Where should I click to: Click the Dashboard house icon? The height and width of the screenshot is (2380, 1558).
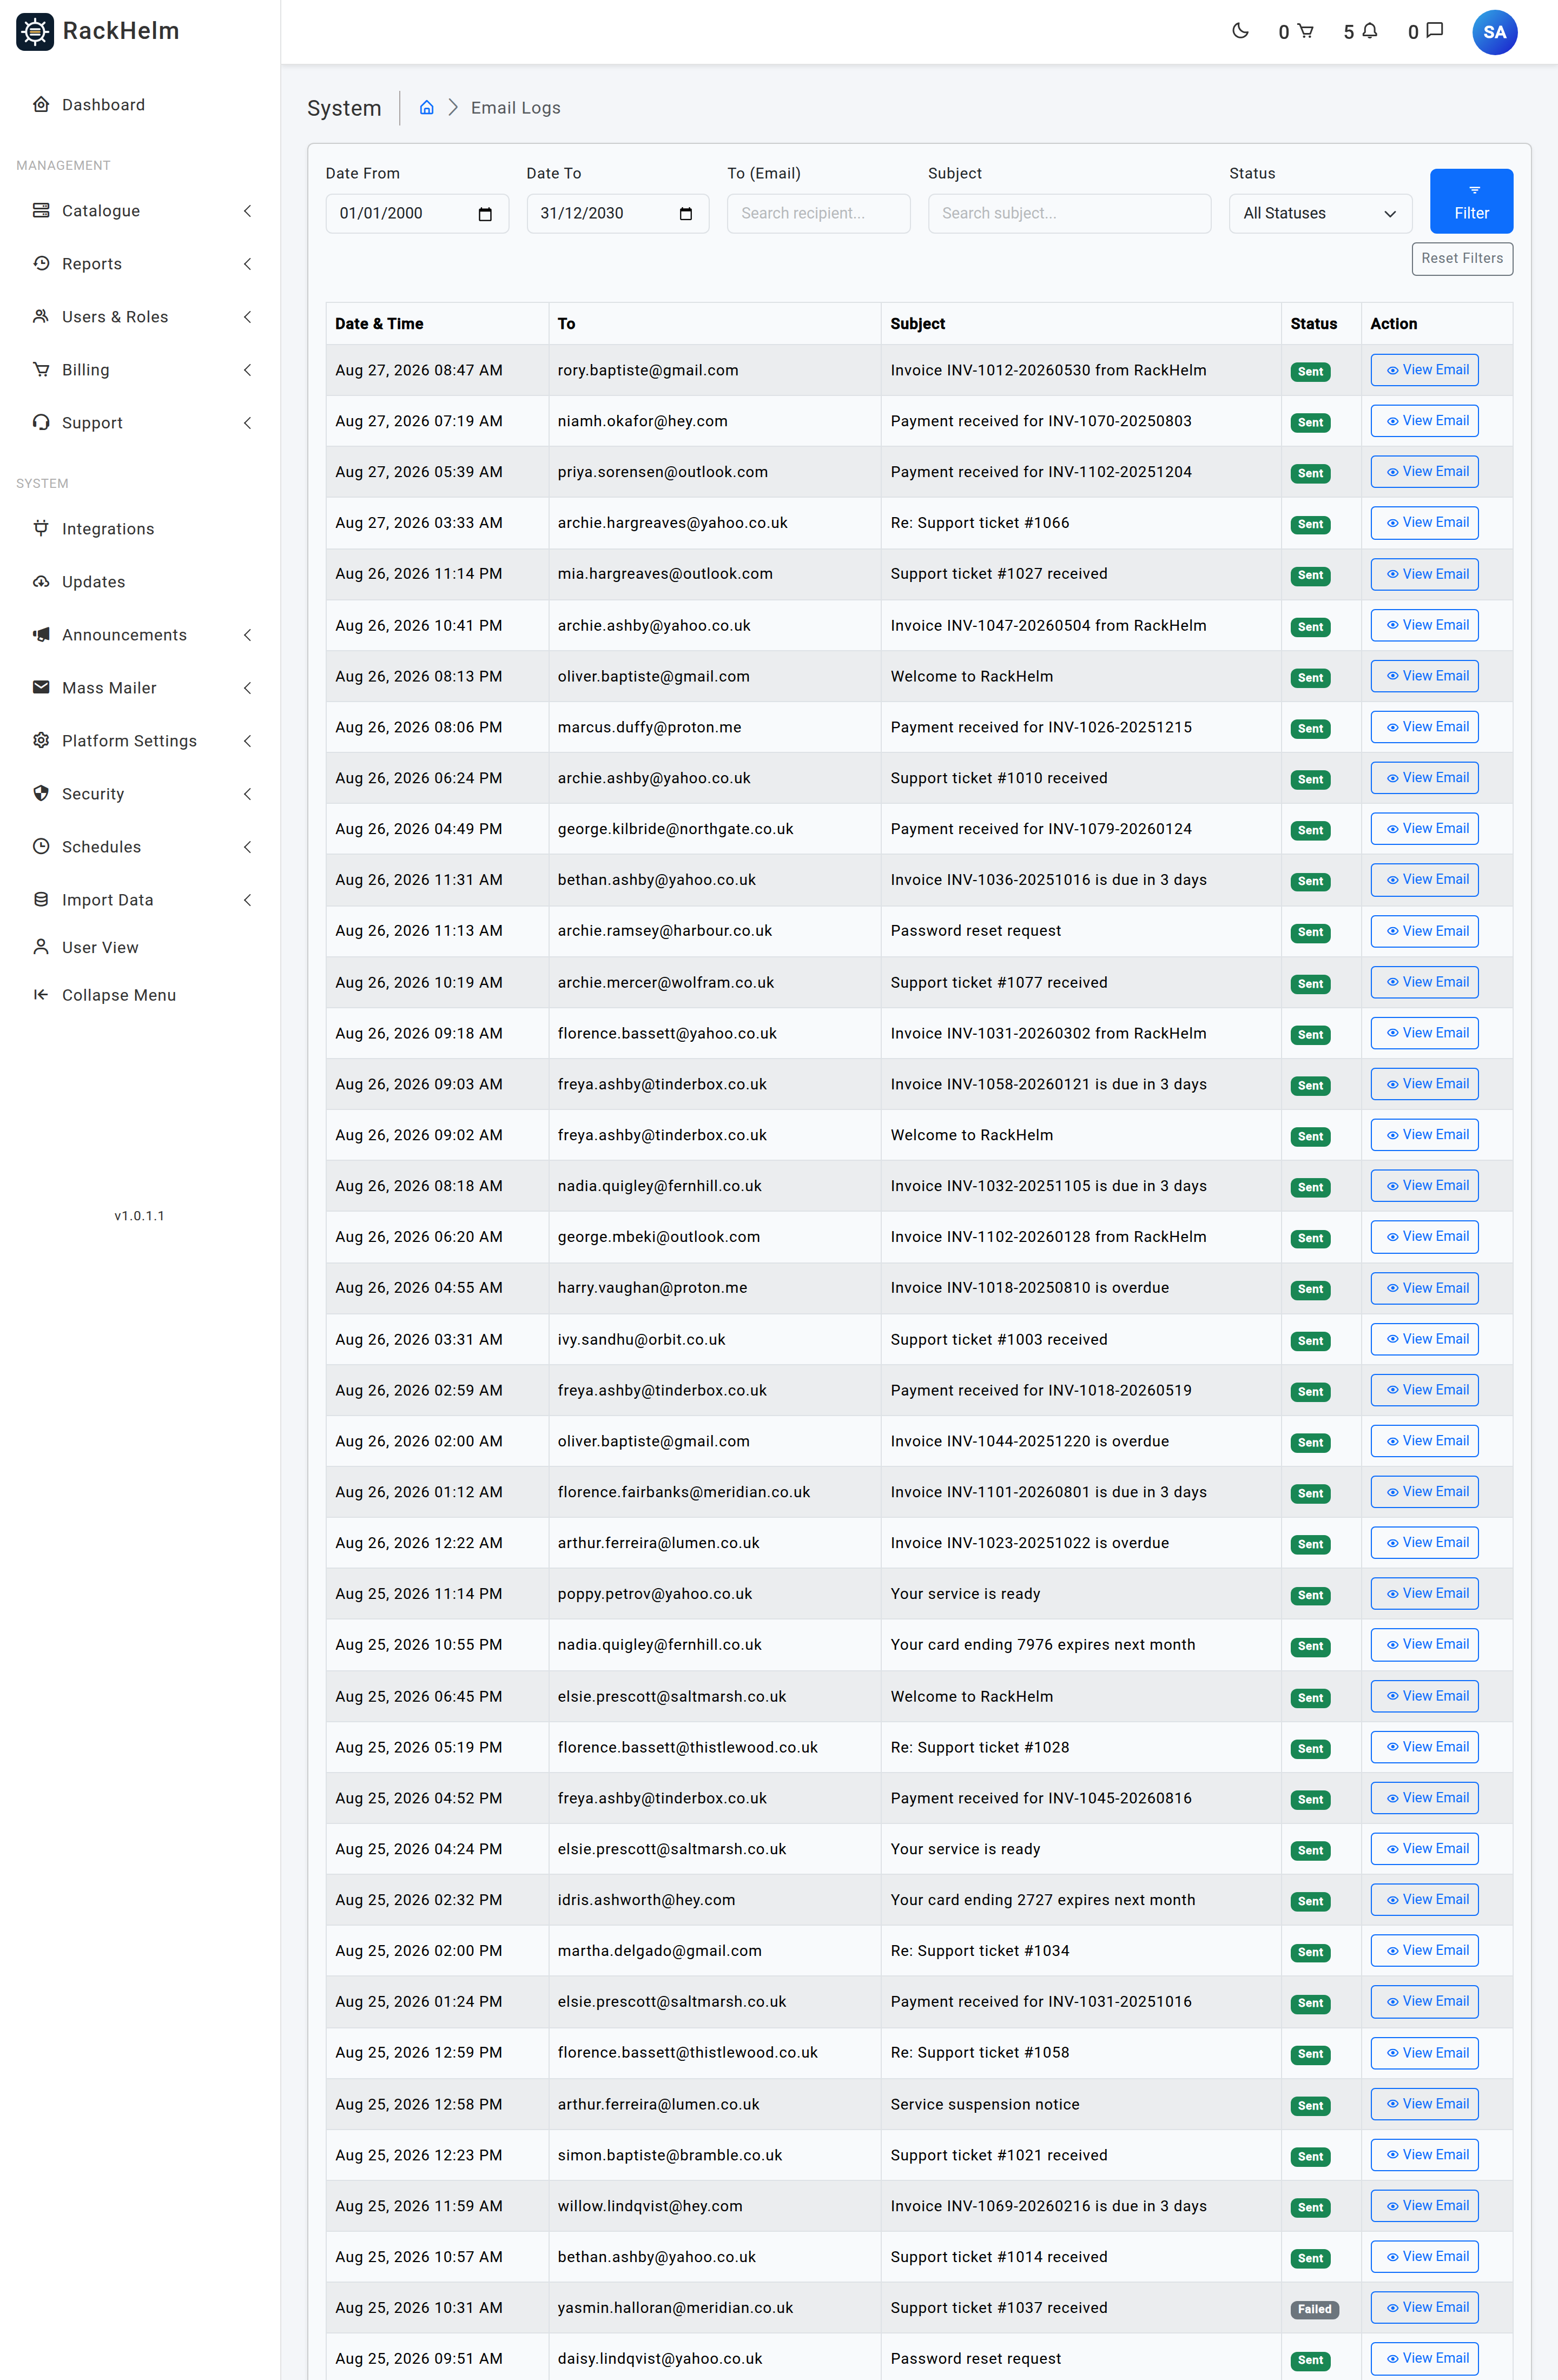click(41, 104)
